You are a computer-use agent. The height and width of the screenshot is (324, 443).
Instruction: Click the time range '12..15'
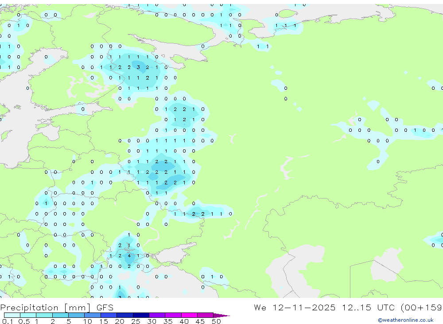[x=357, y=307]
